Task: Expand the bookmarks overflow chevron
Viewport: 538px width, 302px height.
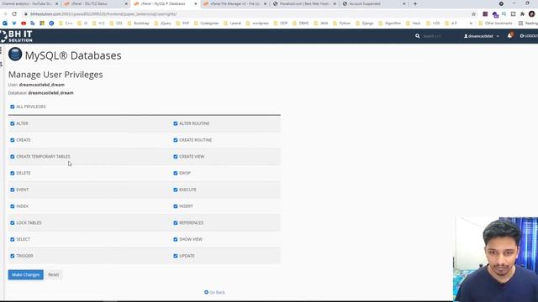Action: tap(471, 23)
